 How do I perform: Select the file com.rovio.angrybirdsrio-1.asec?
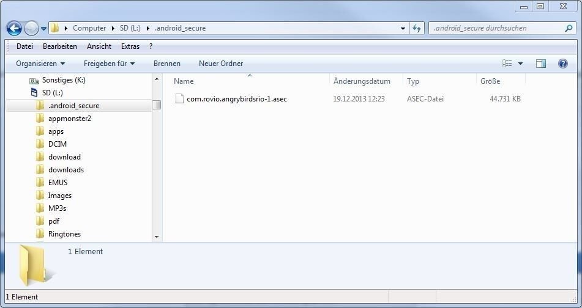[x=237, y=99]
